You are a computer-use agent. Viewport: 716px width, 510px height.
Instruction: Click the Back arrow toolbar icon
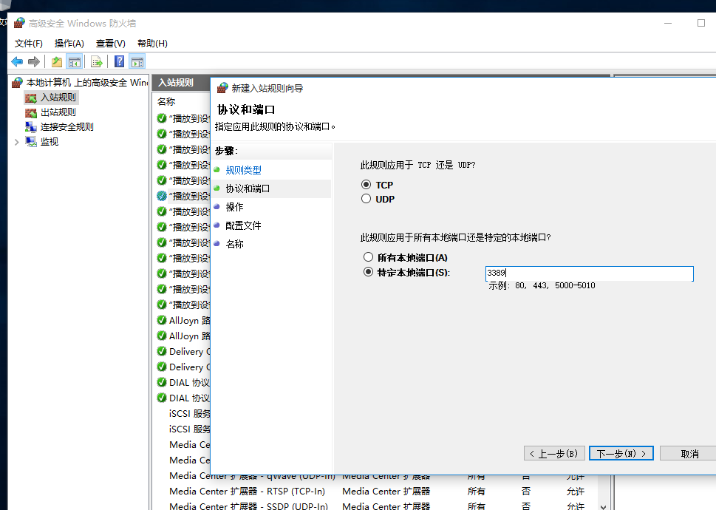[17, 61]
